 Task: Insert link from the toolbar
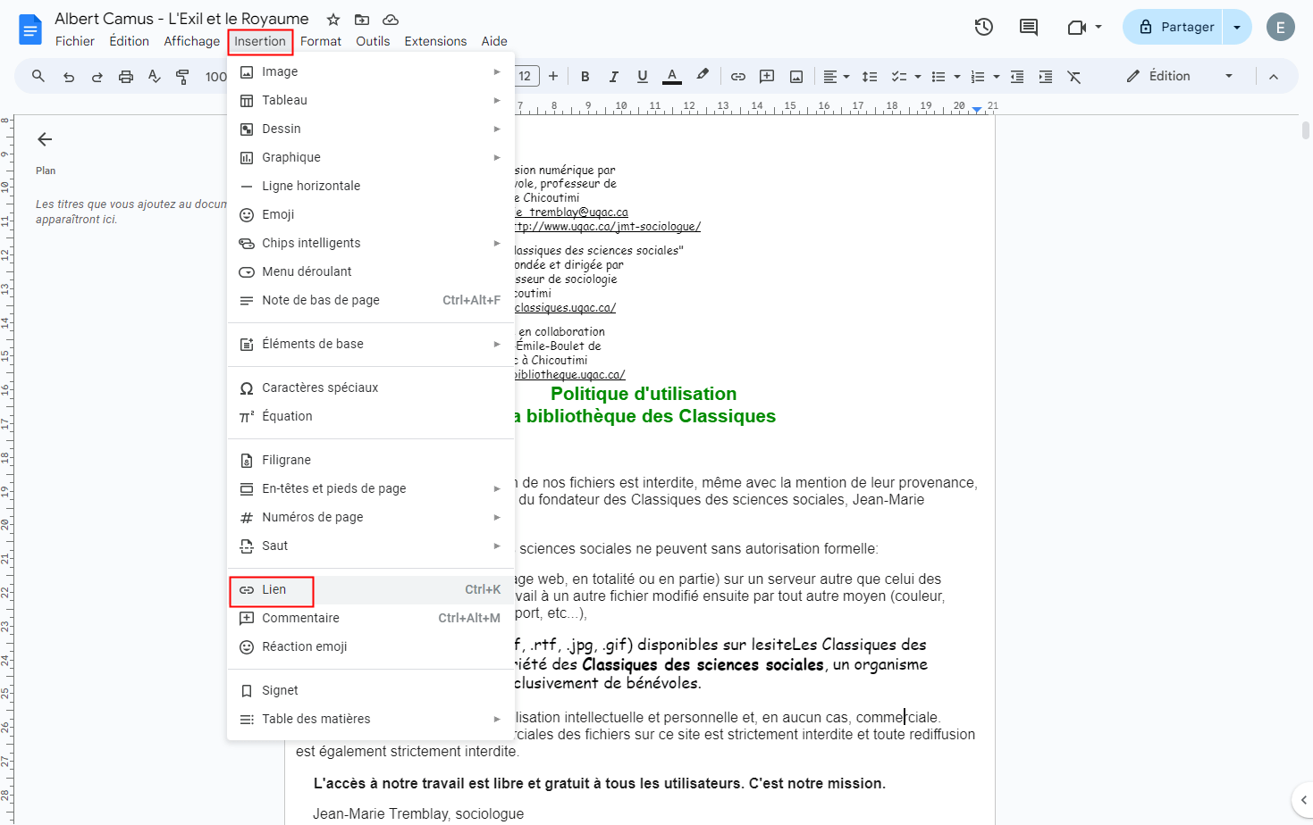click(x=738, y=77)
